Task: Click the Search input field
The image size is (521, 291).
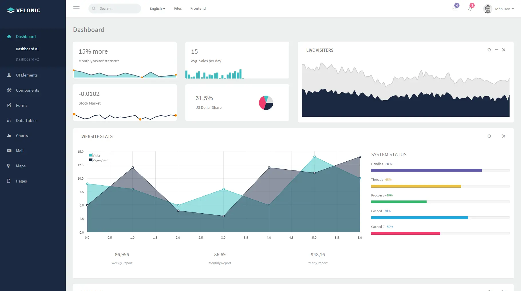Action: click(115, 9)
